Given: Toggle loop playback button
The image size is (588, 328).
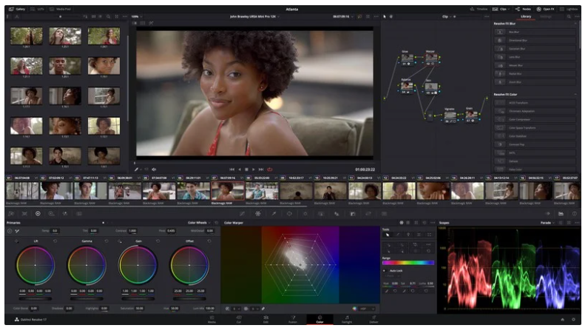Looking at the screenshot, I should [270, 170].
